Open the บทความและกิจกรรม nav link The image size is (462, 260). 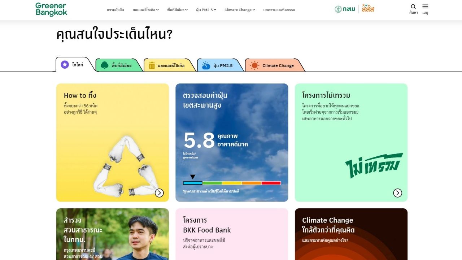(279, 10)
